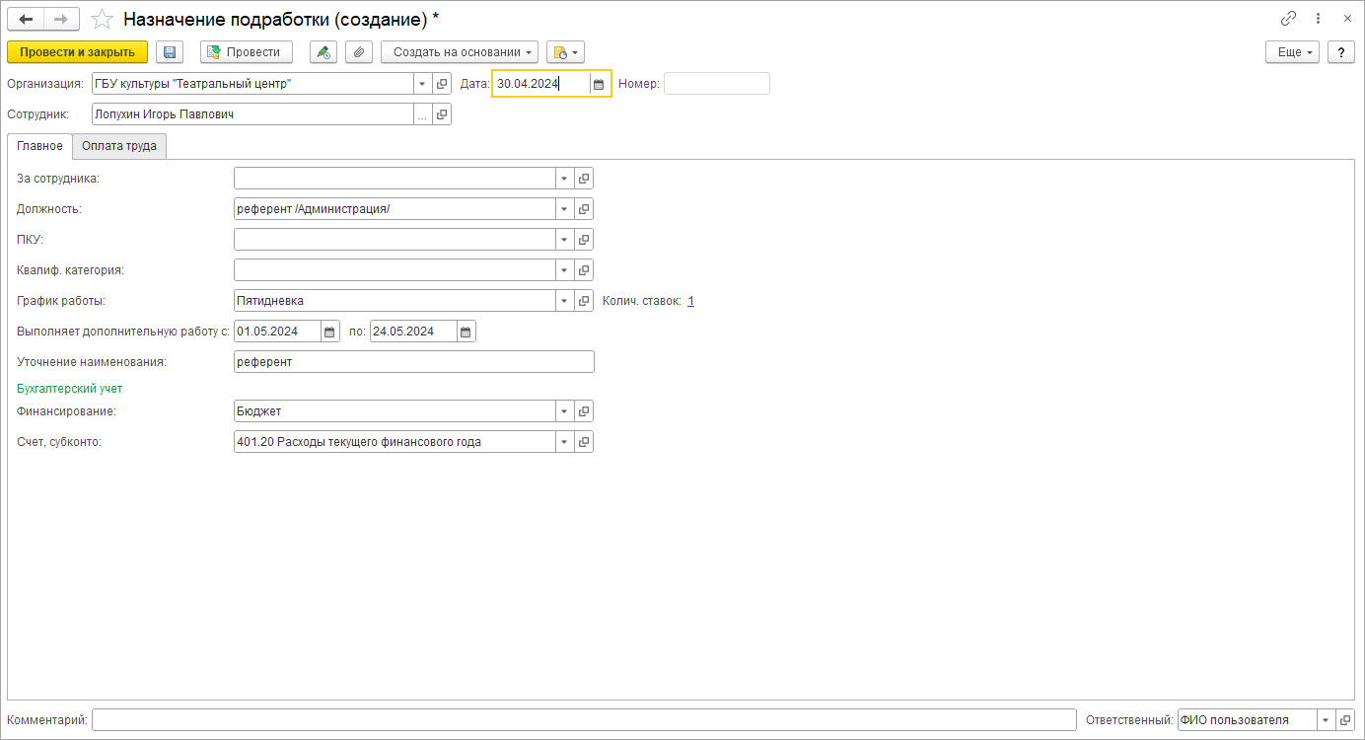Open the reports folder icon dropdown
Viewport: 1365px width, 740px height.
(565, 52)
